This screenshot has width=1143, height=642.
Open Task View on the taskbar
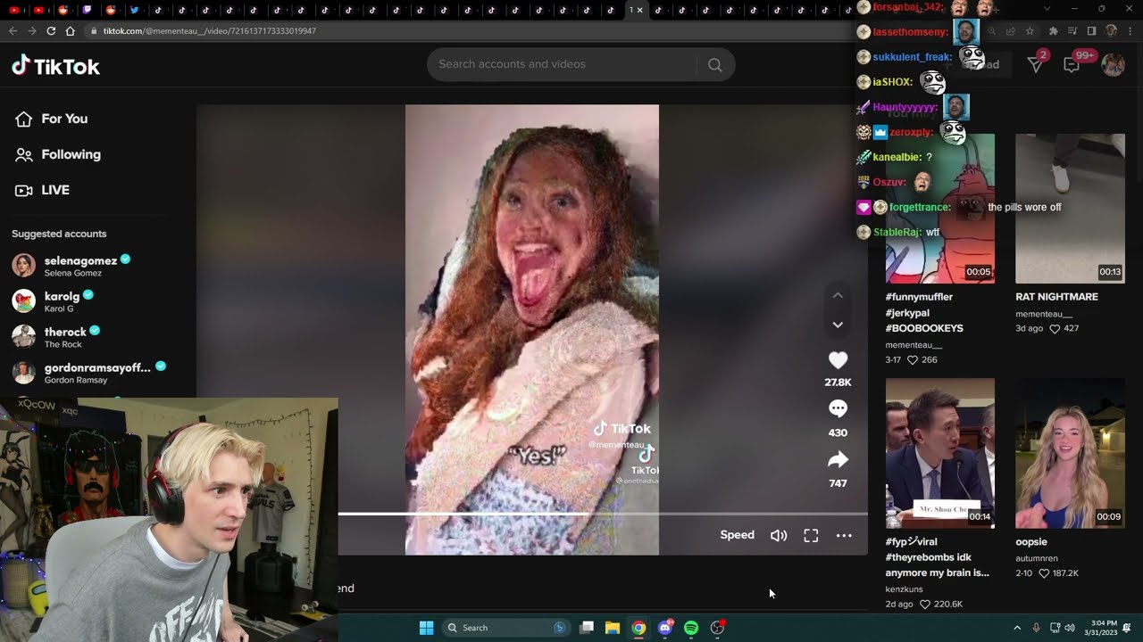tap(587, 628)
